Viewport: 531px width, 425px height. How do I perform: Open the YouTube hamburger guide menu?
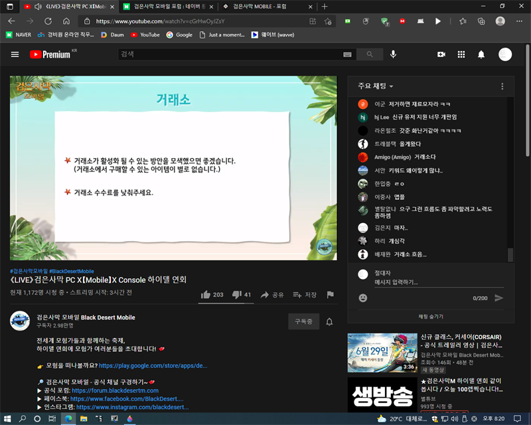[x=15, y=54]
